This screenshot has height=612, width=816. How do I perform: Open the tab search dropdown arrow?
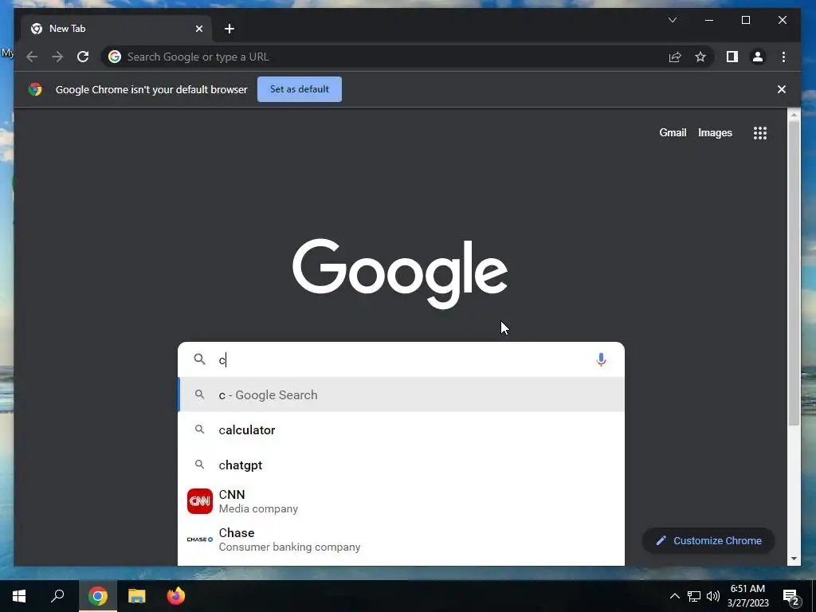click(673, 20)
